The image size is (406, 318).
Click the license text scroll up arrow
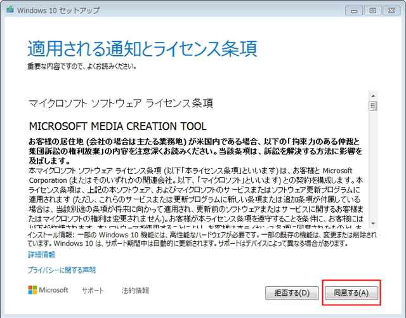373,96
